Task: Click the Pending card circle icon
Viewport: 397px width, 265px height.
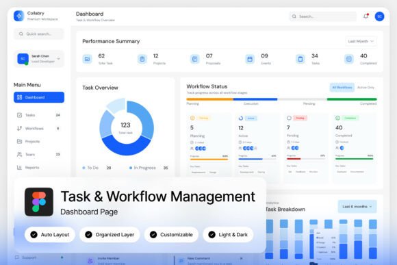Action: click(x=289, y=118)
